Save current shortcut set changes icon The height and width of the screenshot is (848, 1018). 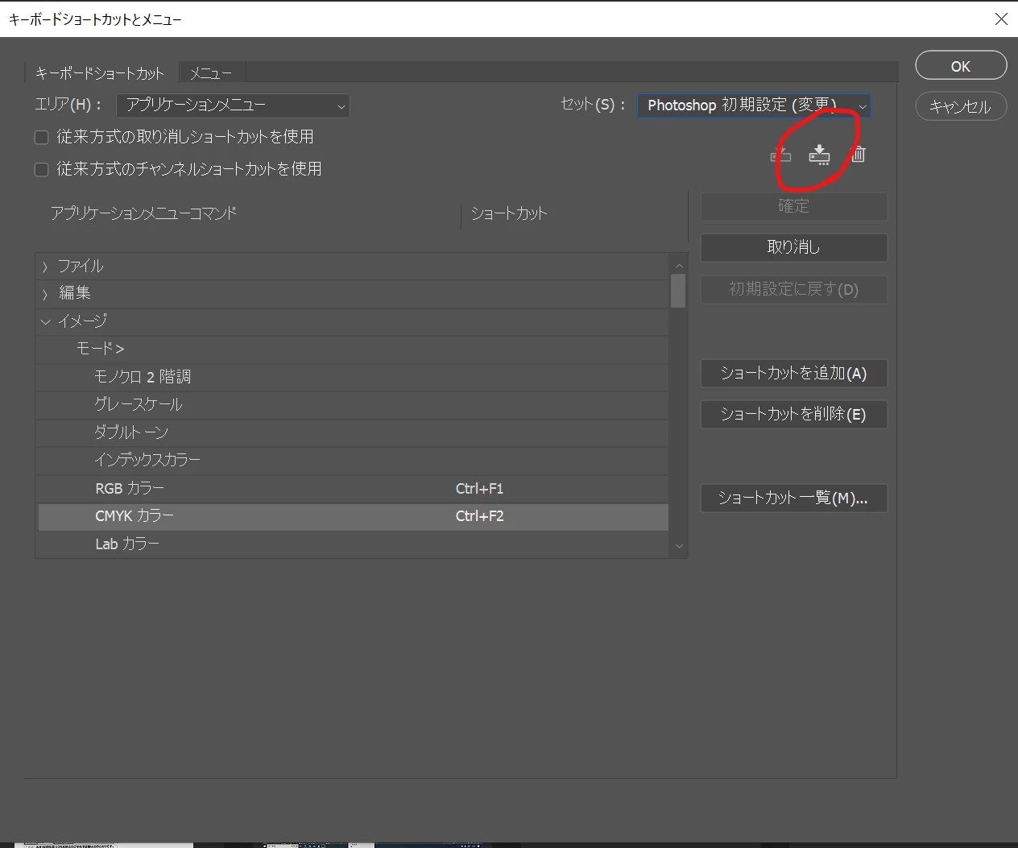tap(780, 155)
